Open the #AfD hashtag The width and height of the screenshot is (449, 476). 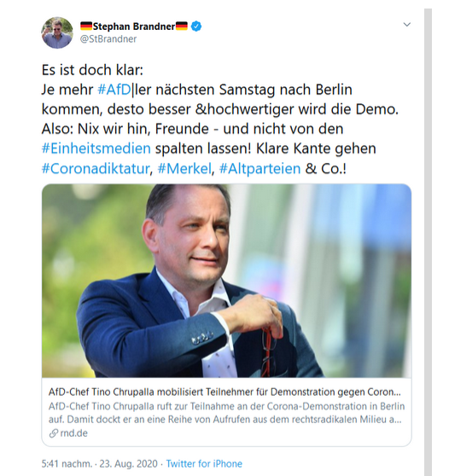tap(114, 90)
